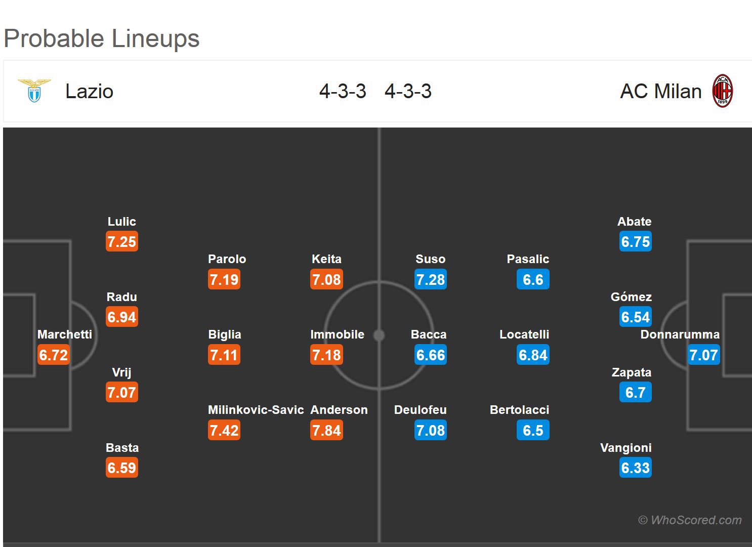This screenshot has width=752, height=547.
Task: Click Suso's 7.28 rating badge
Action: (430, 280)
